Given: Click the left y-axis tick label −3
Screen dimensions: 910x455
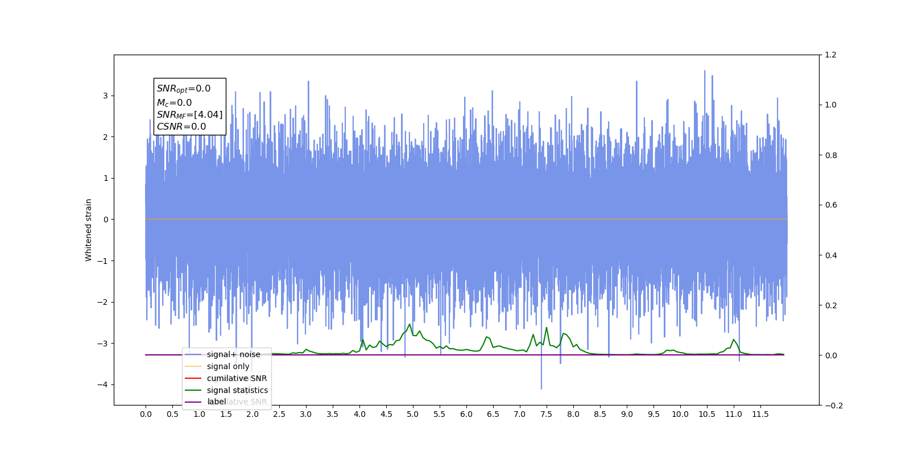Looking at the screenshot, I should (x=102, y=344).
